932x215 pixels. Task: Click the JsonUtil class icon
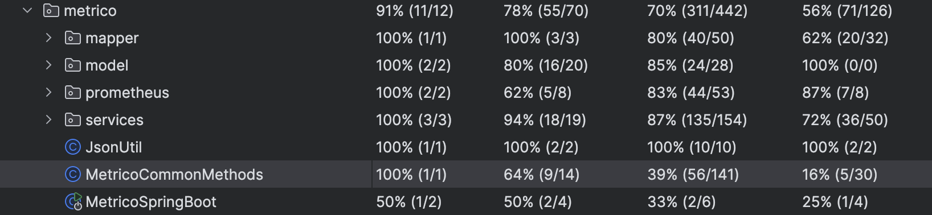(x=73, y=147)
